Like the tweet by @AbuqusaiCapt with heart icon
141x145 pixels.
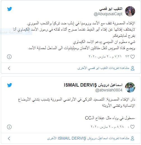[133, 57]
